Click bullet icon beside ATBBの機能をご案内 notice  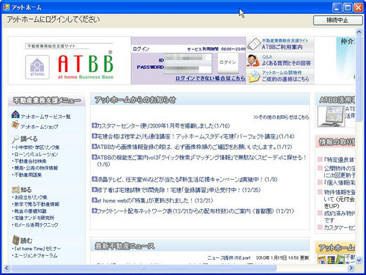click(94, 157)
